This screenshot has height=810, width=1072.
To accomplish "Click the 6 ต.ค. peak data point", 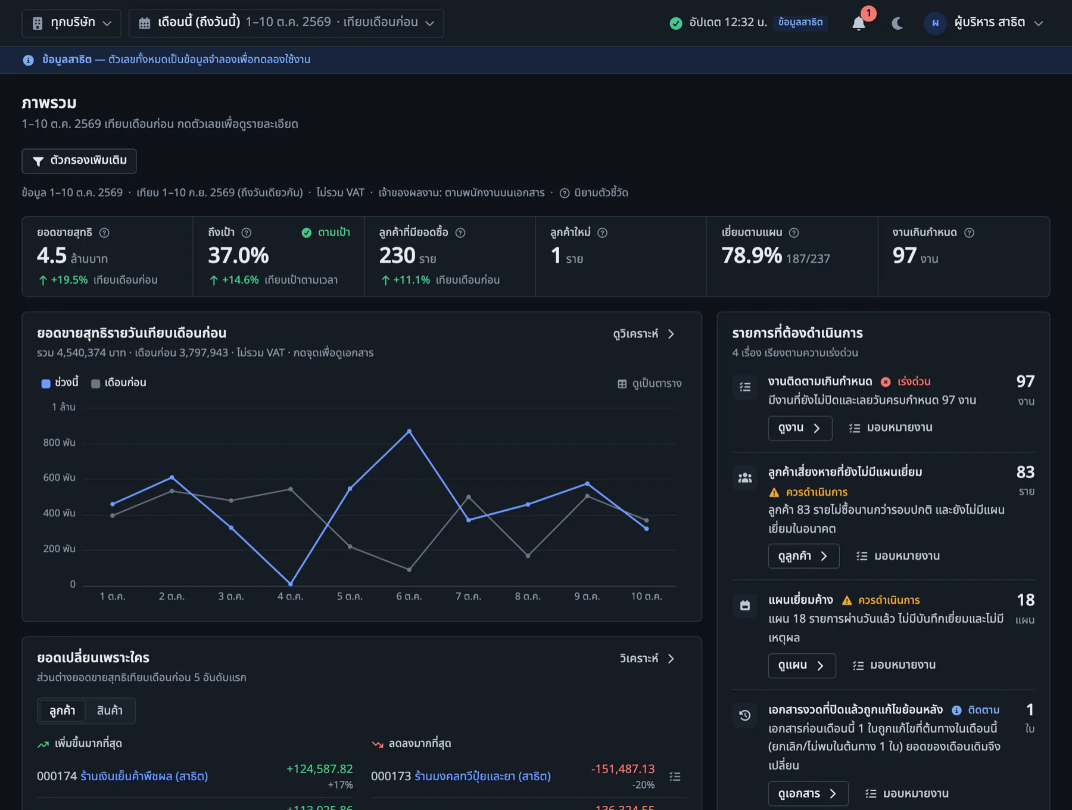I will [409, 431].
